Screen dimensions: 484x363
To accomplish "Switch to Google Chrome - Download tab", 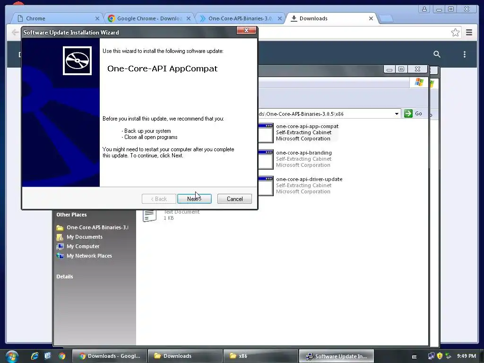I will pos(149,18).
